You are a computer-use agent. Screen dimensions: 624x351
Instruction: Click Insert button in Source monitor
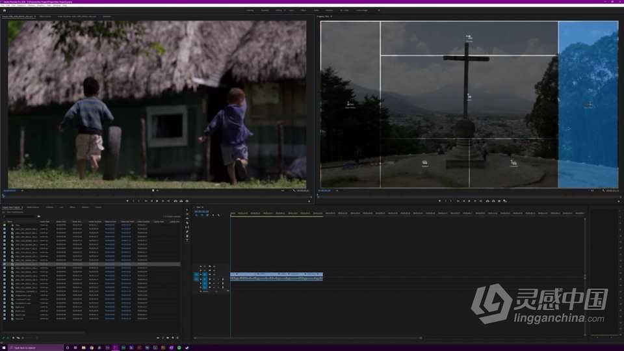point(175,201)
